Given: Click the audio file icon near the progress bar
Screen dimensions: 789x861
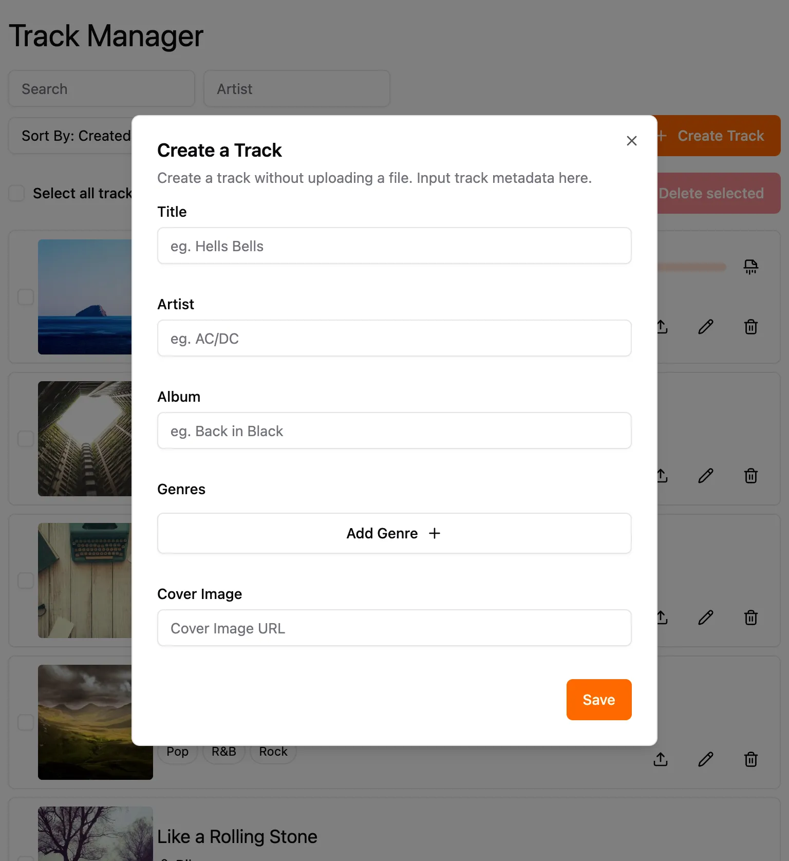Looking at the screenshot, I should point(751,267).
